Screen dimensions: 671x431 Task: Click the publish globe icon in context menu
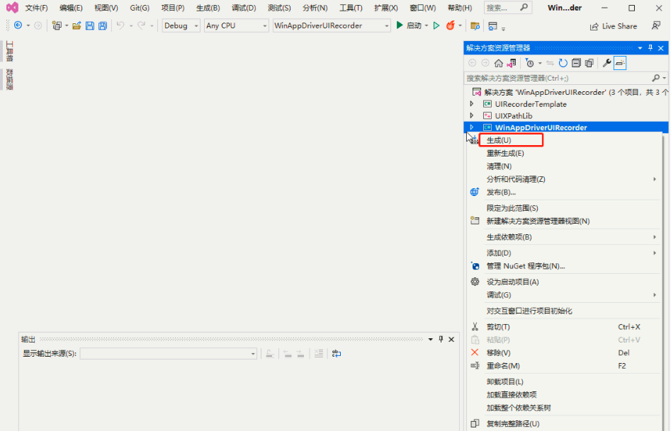click(x=475, y=192)
